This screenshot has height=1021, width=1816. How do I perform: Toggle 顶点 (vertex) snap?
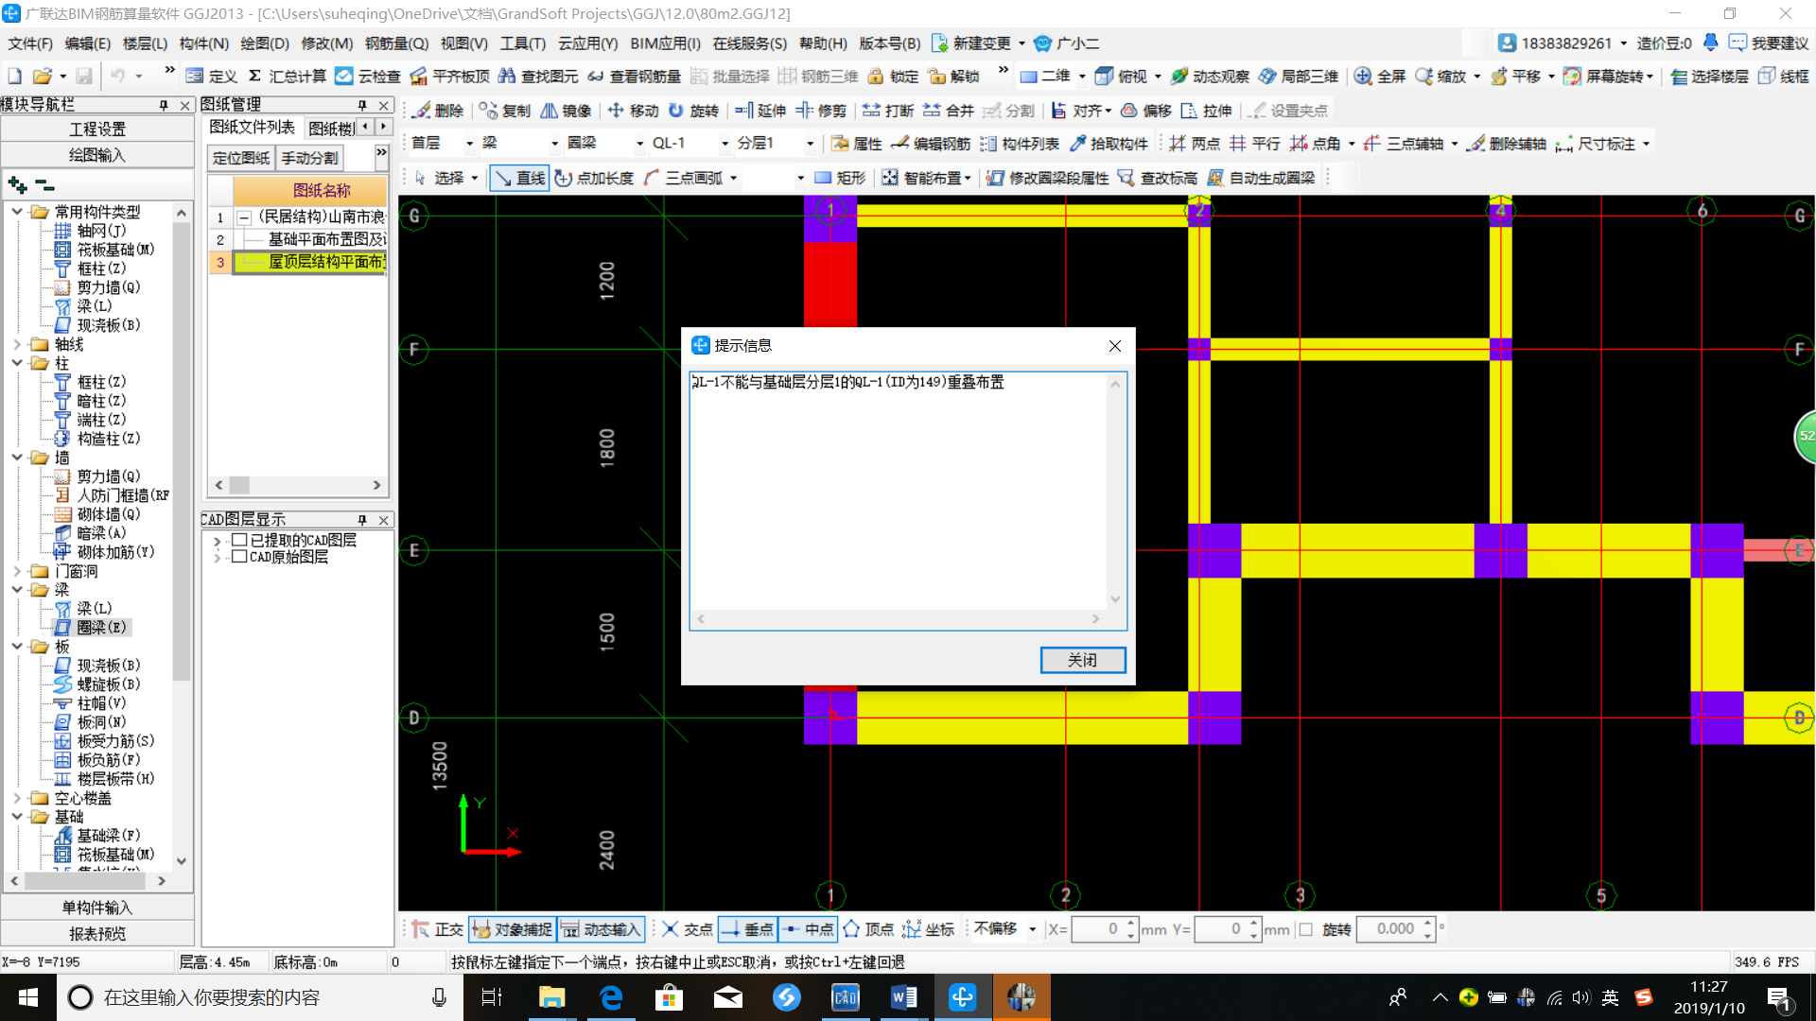click(x=868, y=929)
